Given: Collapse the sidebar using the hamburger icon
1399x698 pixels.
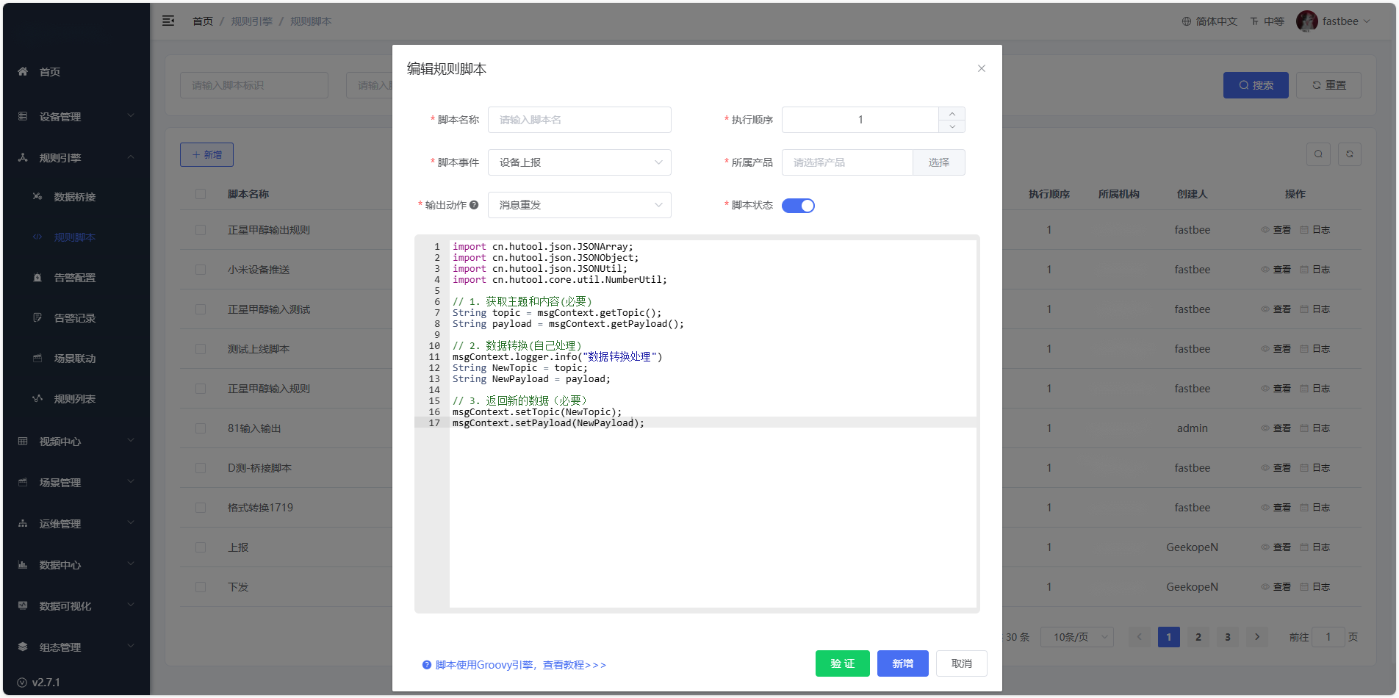Looking at the screenshot, I should pyautogui.click(x=168, y=21).
